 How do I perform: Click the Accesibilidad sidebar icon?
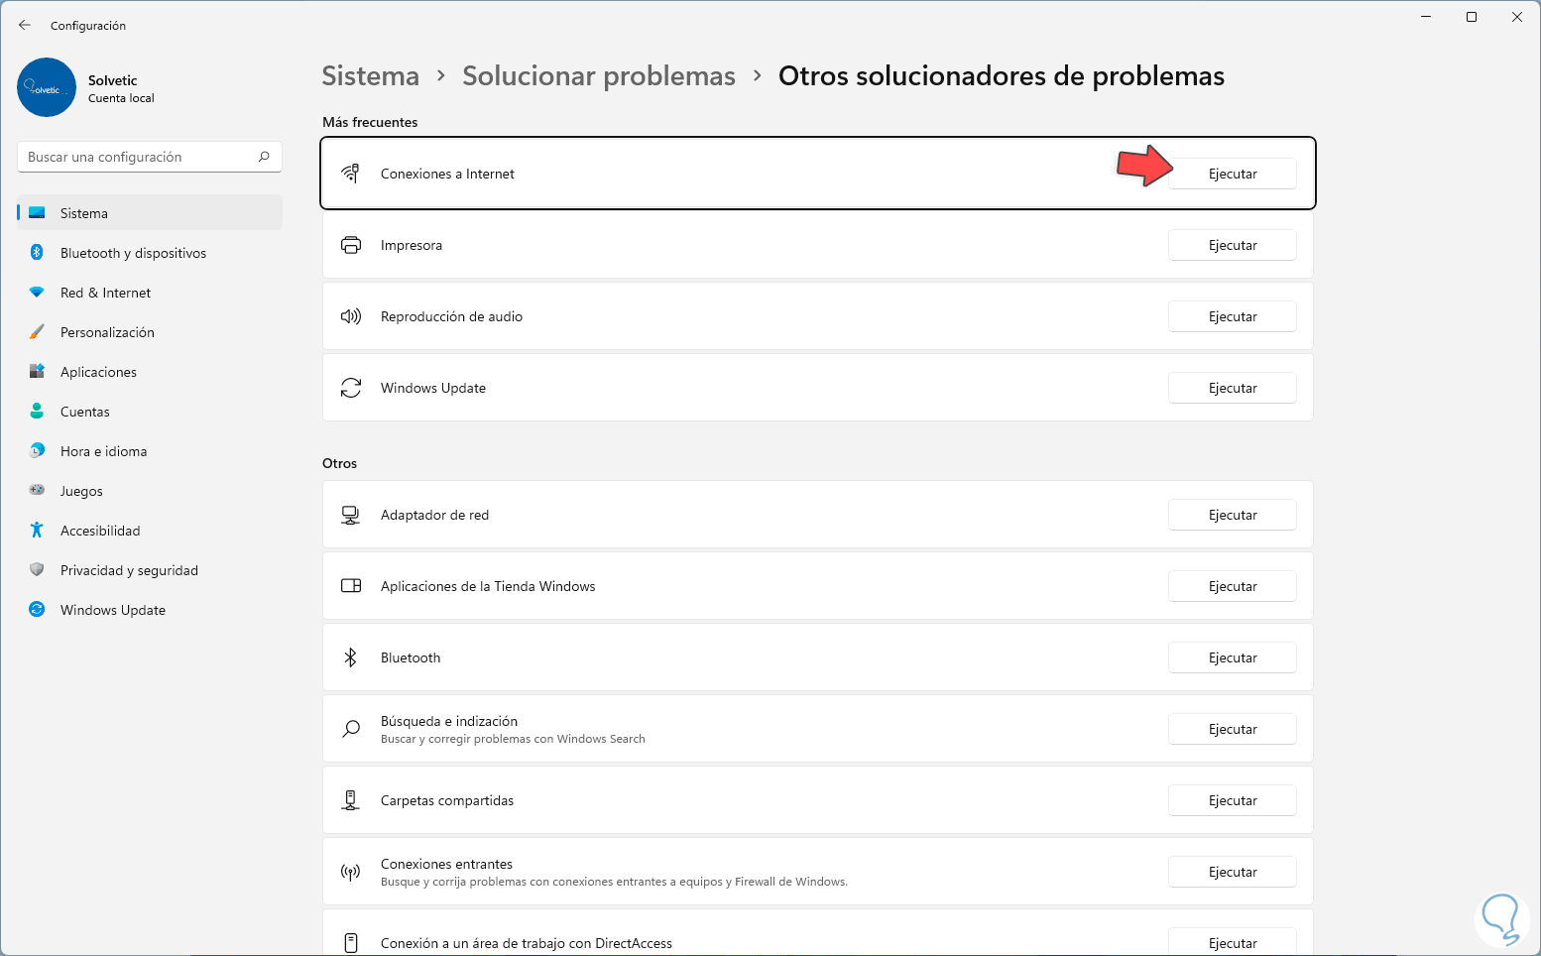[x=37, y=531]
